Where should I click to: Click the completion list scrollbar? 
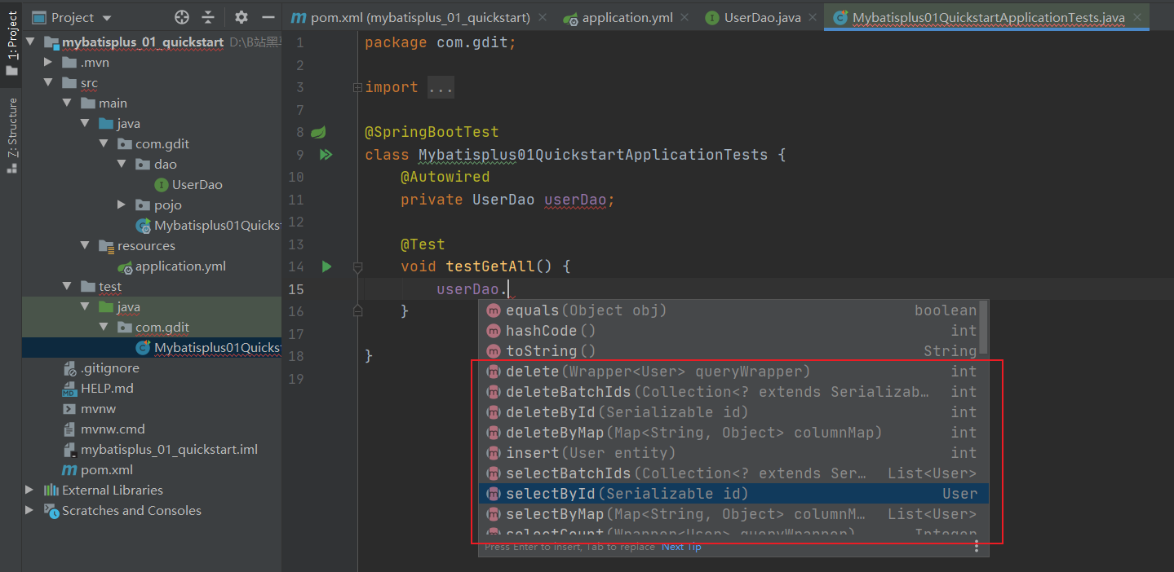(x=984, y=326)
